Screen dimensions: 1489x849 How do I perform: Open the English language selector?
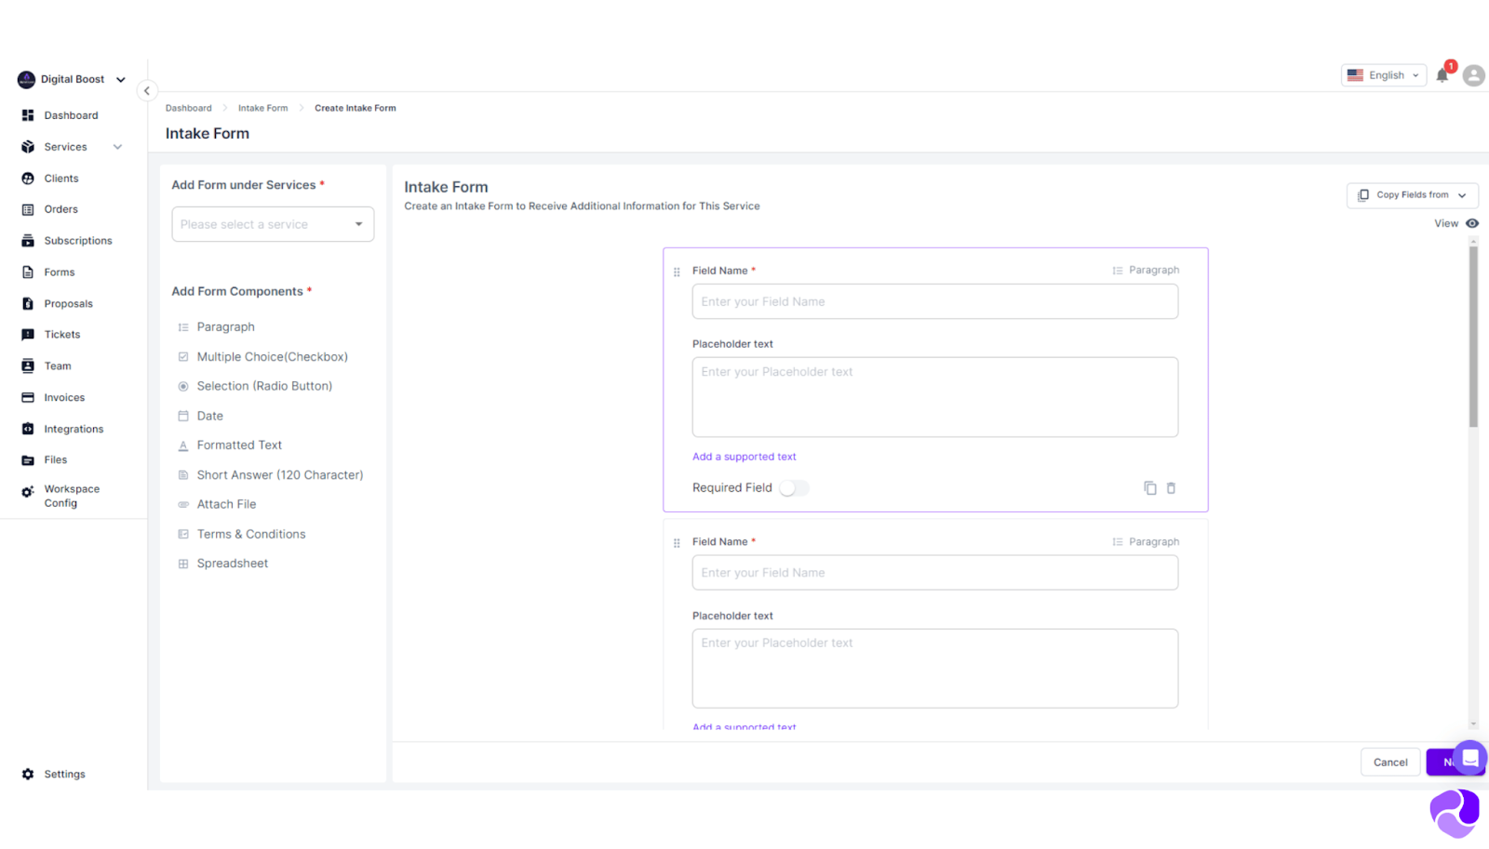pyautogui.click(x=1383, y=74)
